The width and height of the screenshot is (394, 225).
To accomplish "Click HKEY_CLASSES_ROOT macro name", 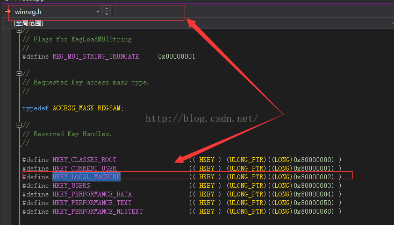I will [84, 160].
